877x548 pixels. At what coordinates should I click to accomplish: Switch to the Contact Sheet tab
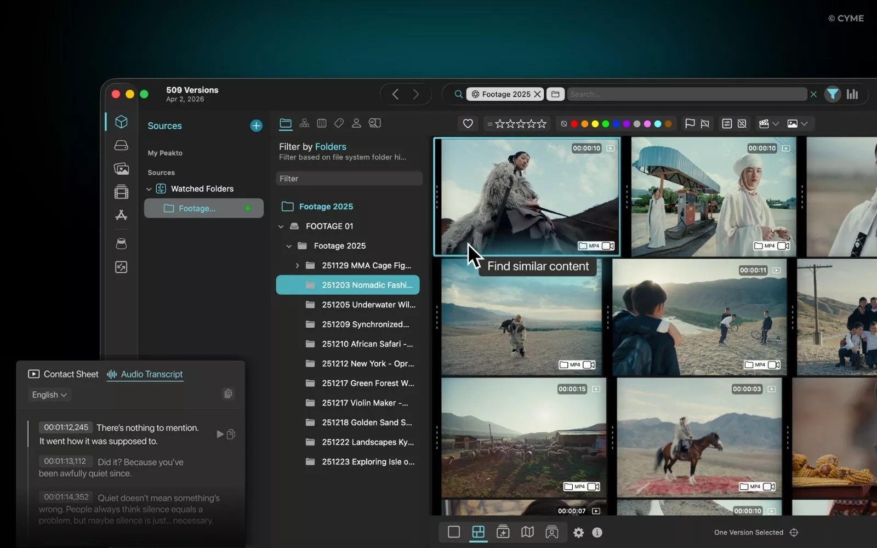pyautogui.click(x=64, y=374)
